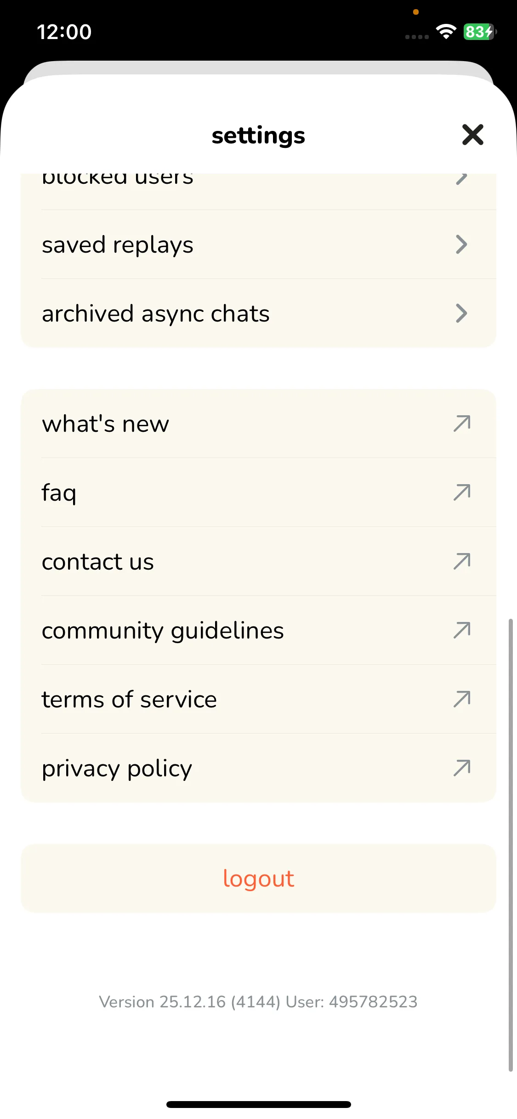
Task: Open archived async chats via chevron
Action: [461, 313]
